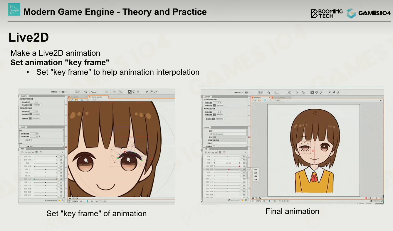Click the highlighted parameter slider in the left editor
This screenshot has width=393, height=231.
(x=45, y=179)
